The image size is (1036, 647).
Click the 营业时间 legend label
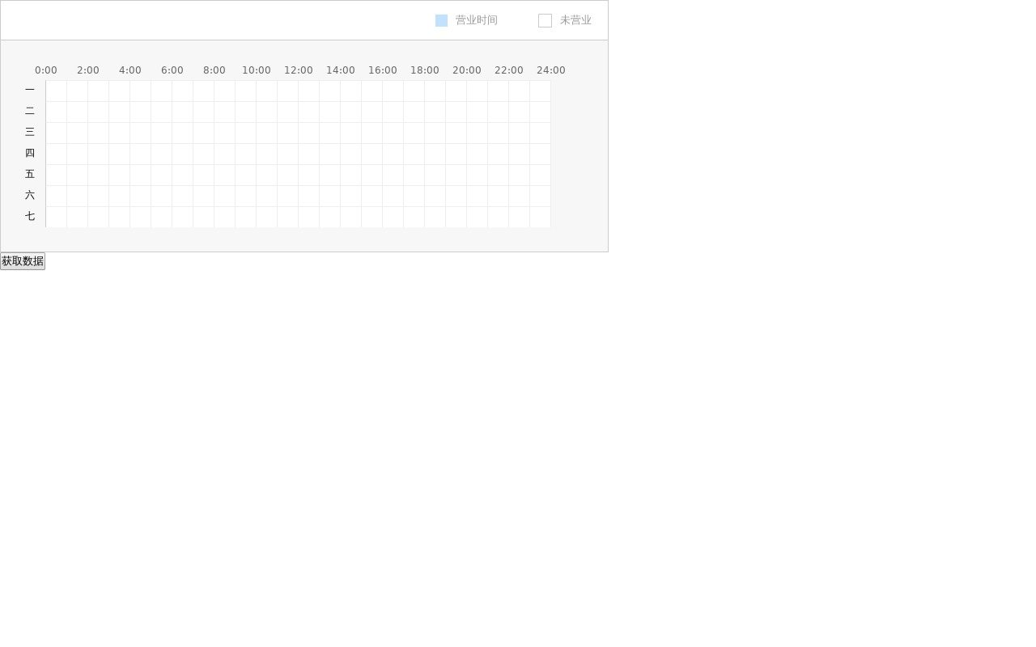click(x=477, y=20)
